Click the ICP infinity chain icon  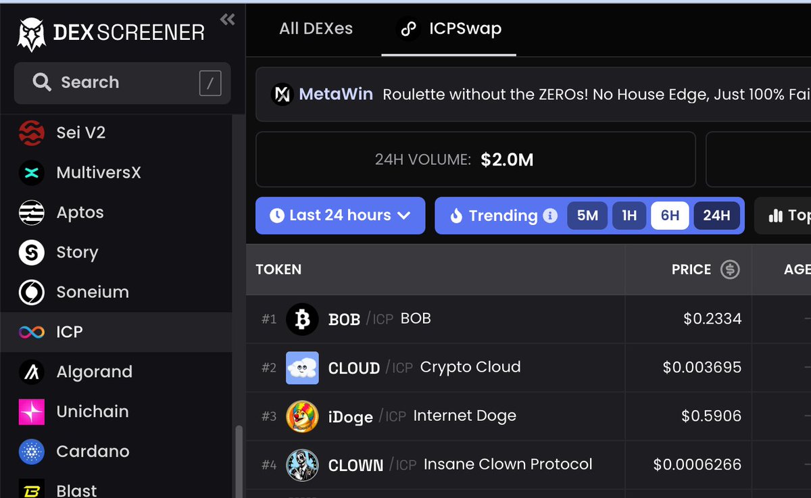31,332
